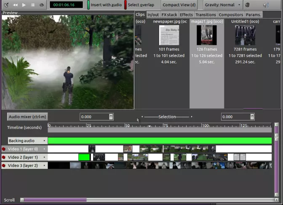Click the separate preview window icon
The image size is (283, 205).
pos(6,5)
